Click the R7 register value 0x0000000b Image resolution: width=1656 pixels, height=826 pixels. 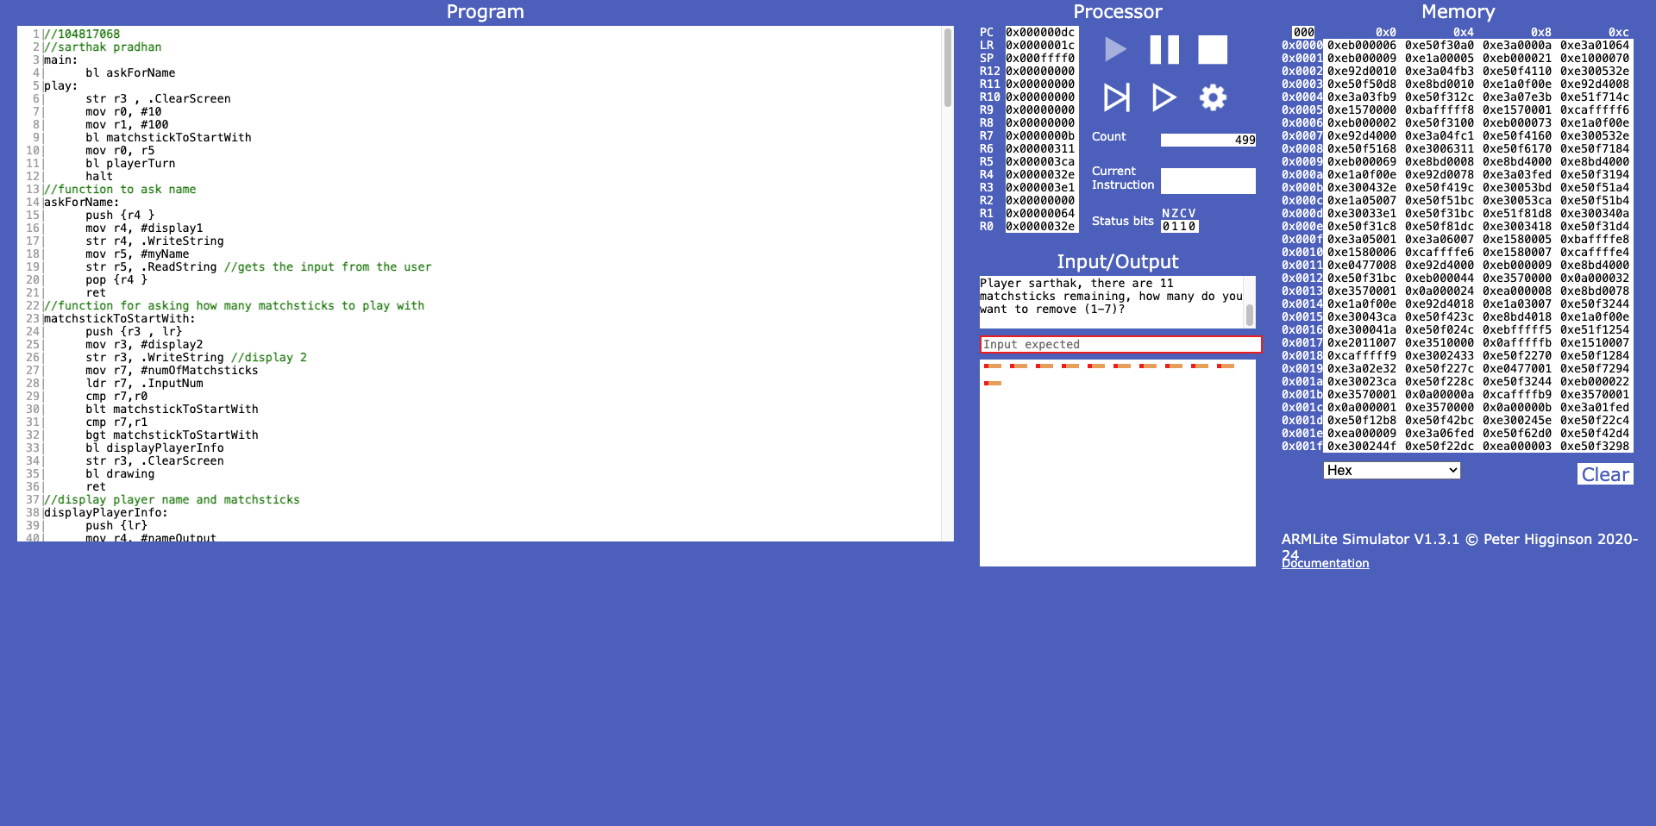click(x=1041, y=135)
